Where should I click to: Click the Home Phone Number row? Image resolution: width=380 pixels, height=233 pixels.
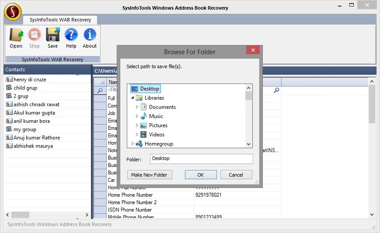[188, 195]
